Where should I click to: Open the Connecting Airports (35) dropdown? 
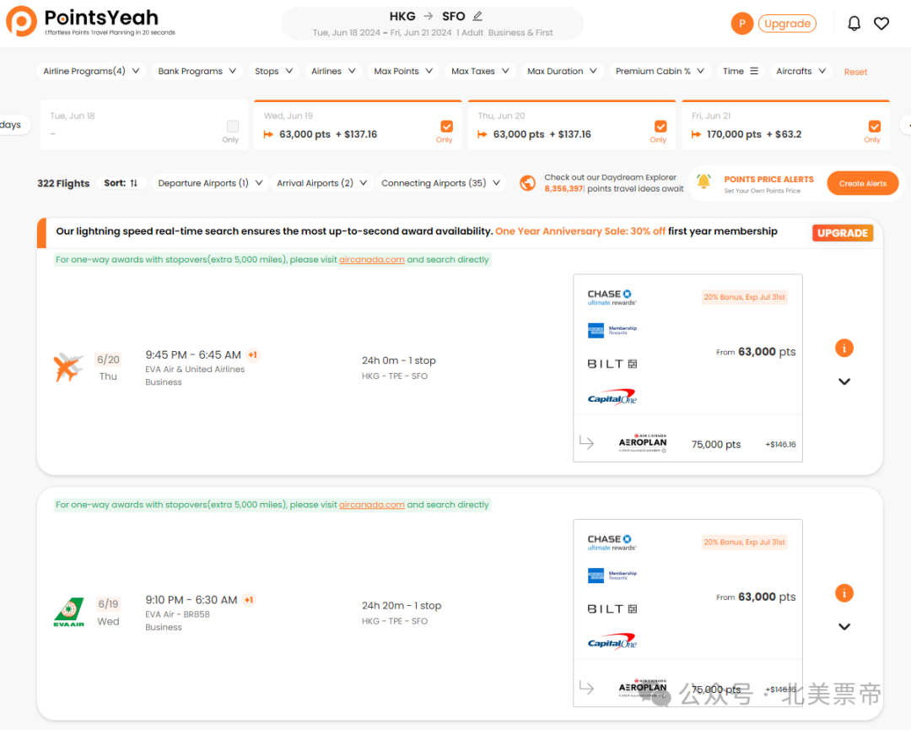(440, 183)
